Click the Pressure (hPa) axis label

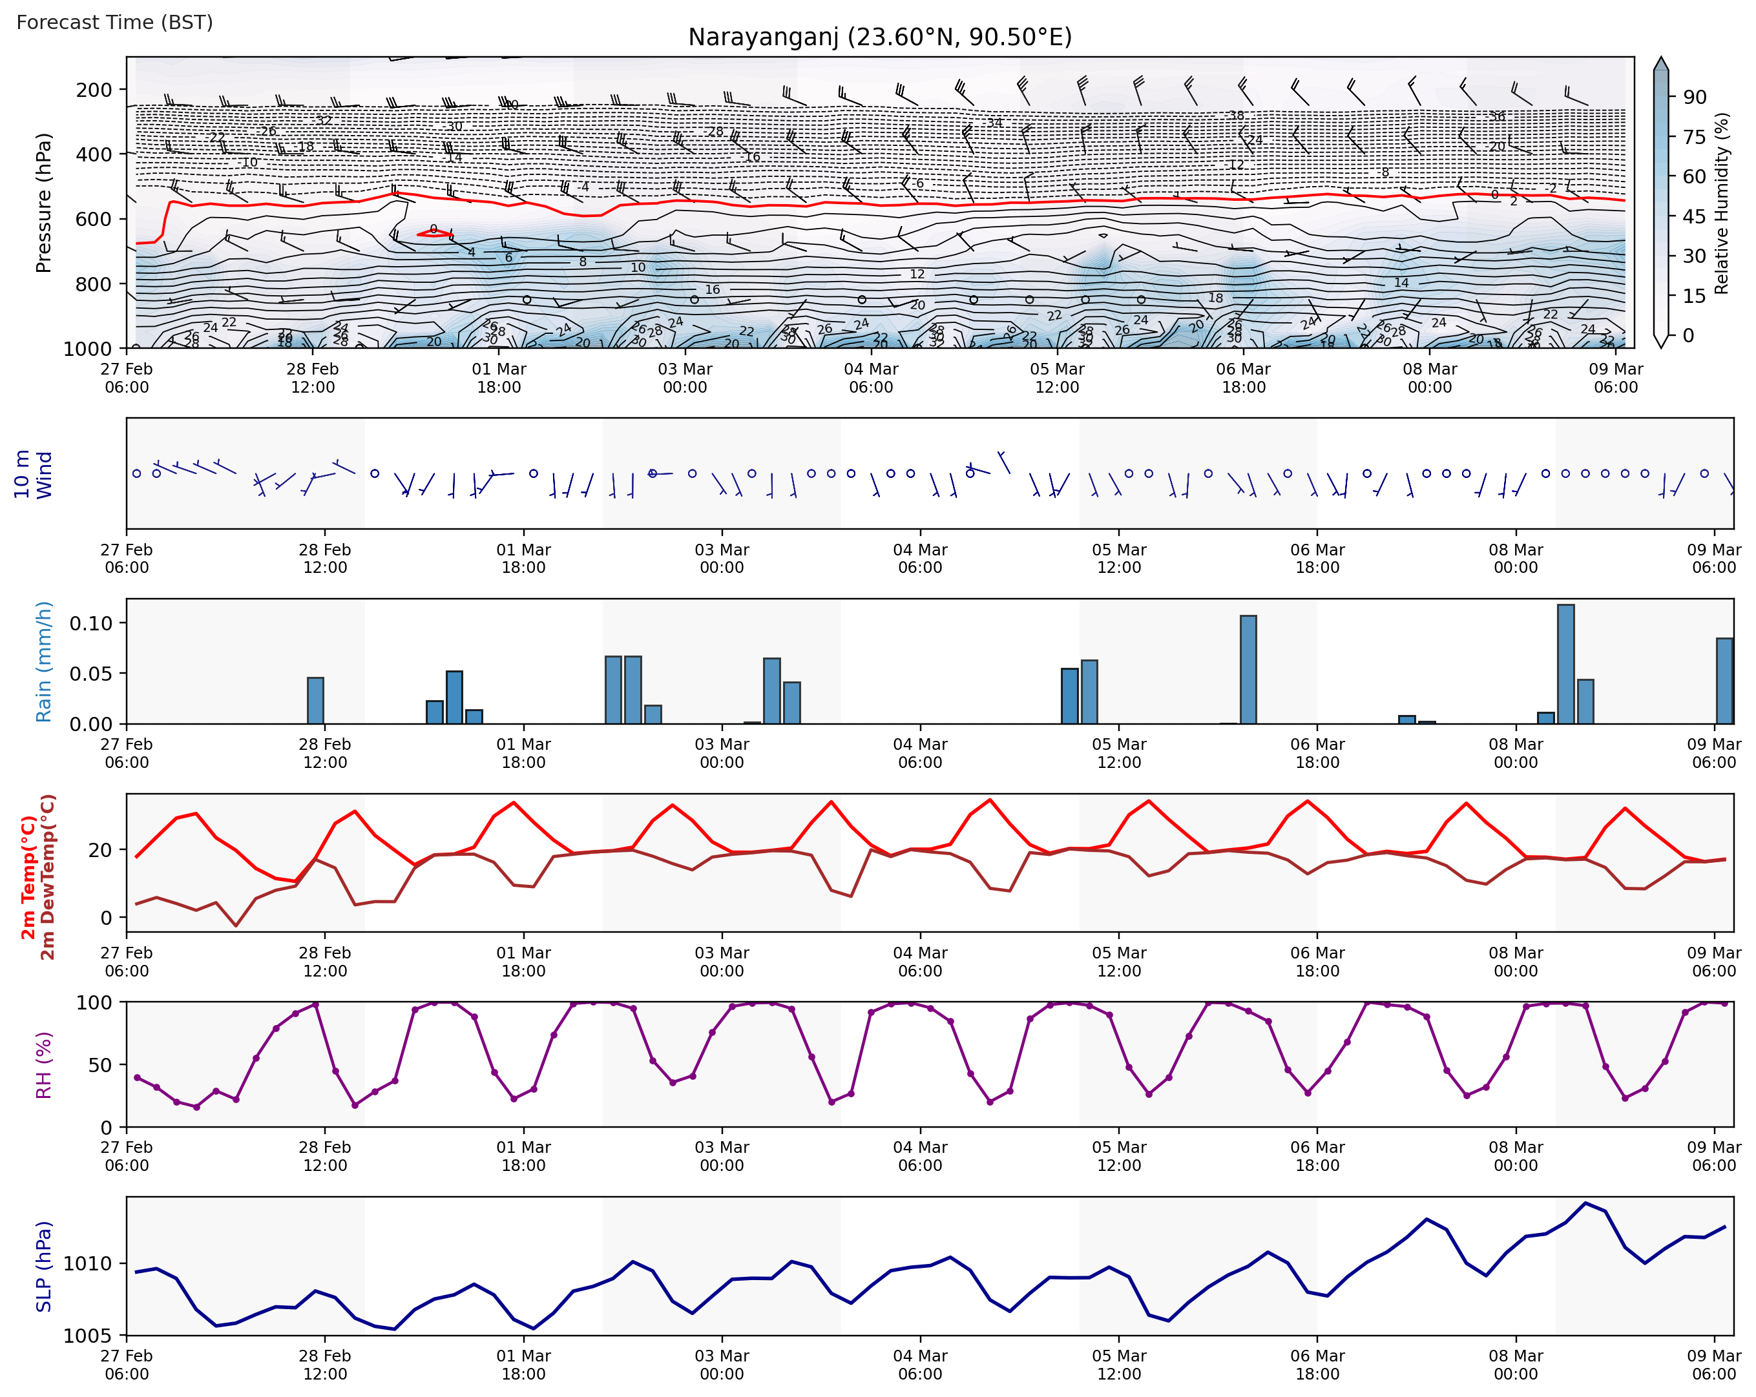[44, 203]
